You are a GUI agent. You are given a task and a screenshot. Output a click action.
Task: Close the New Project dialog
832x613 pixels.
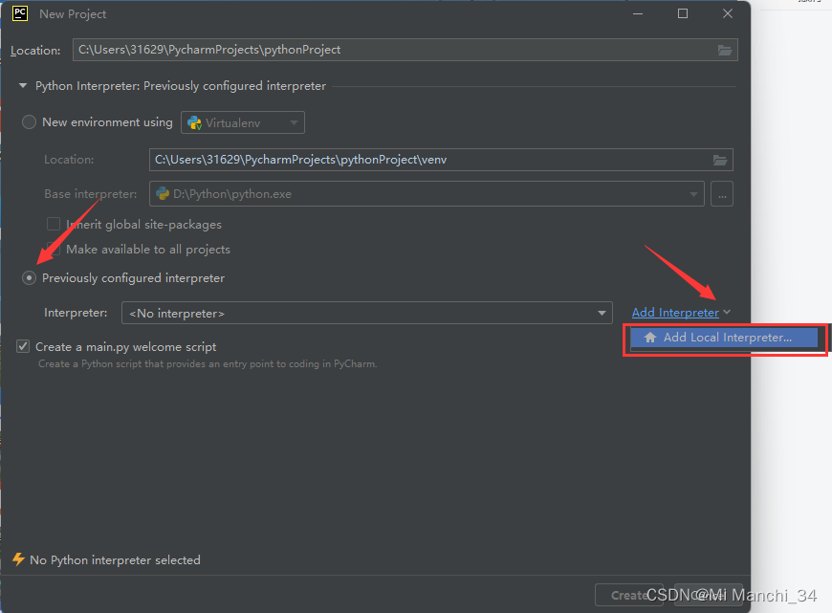728,13
